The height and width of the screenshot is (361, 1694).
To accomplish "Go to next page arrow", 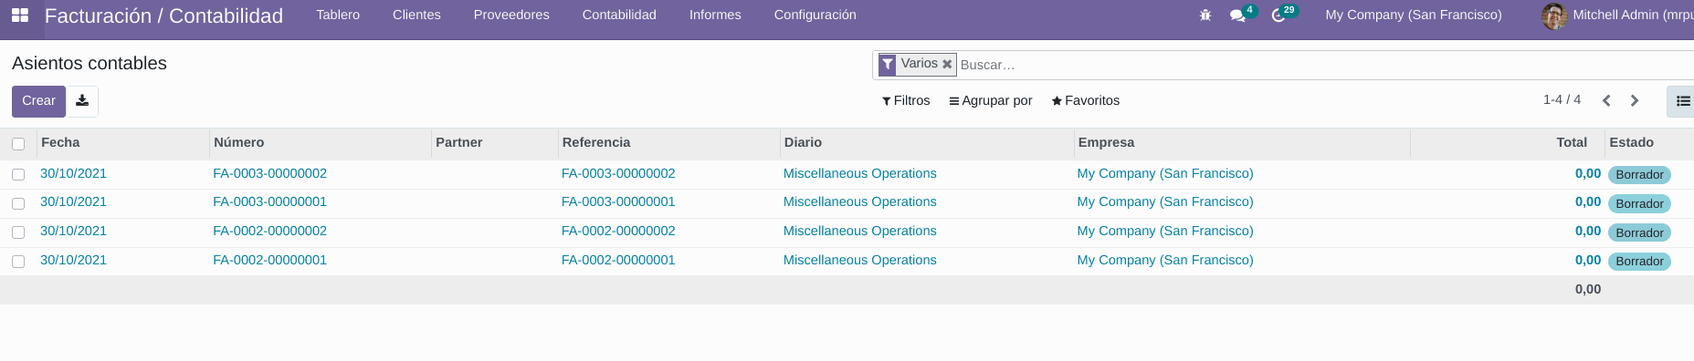I will [x=1635, y=100].
